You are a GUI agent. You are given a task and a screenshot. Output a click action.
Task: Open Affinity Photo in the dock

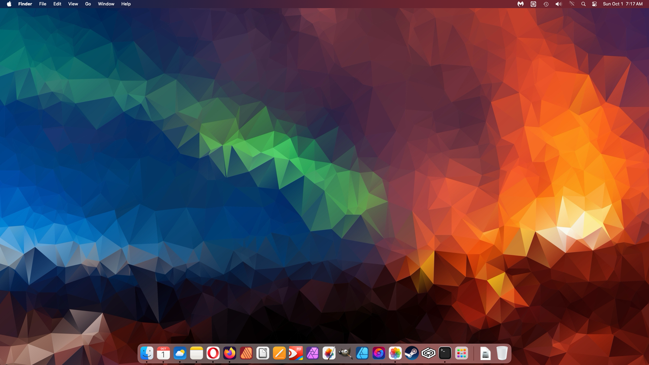click(312, 353)
